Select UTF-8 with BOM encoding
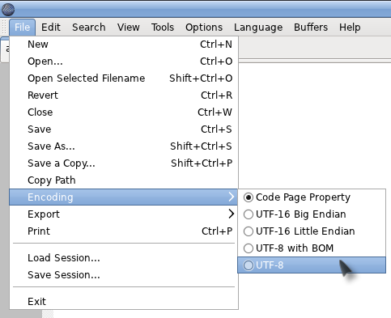 [312, 248]
